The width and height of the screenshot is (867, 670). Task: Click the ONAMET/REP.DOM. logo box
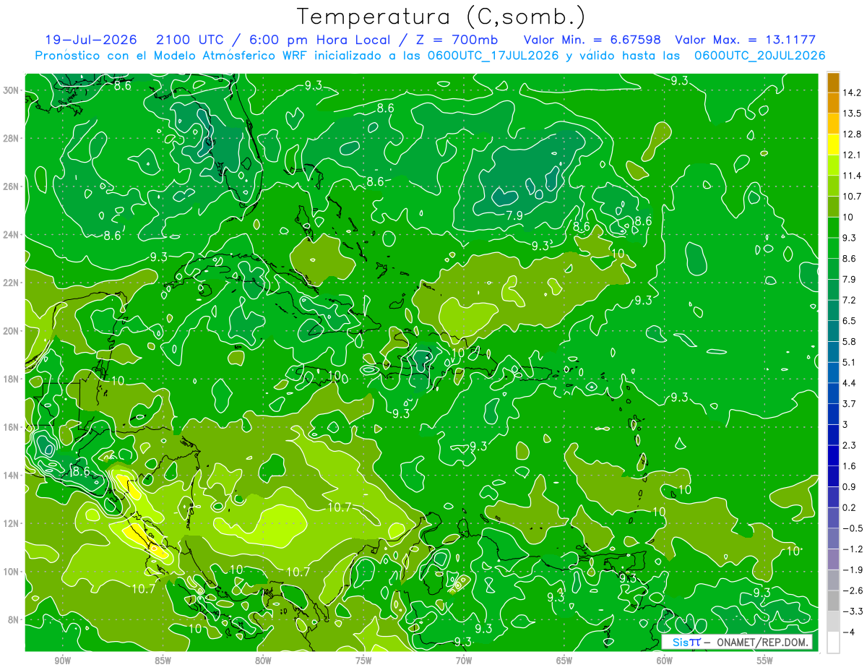pyautogui.click(x=737, y=643)
